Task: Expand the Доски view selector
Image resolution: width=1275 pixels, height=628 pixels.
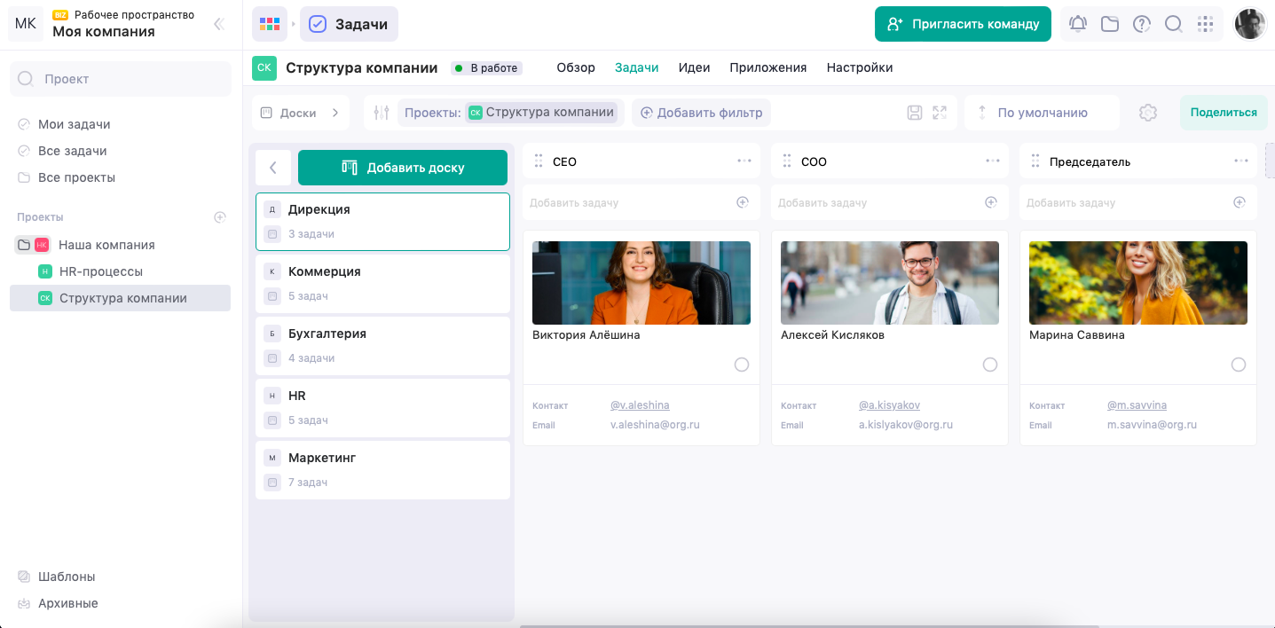Action: [301, 113]
